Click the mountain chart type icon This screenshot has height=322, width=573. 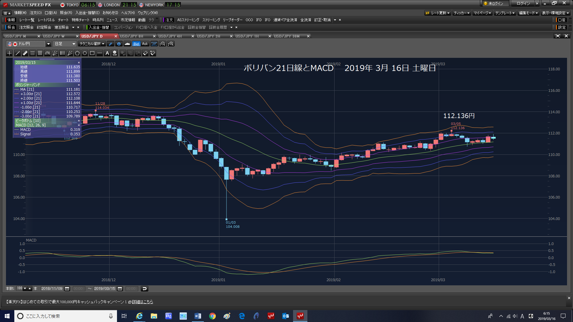click(127, 44)
